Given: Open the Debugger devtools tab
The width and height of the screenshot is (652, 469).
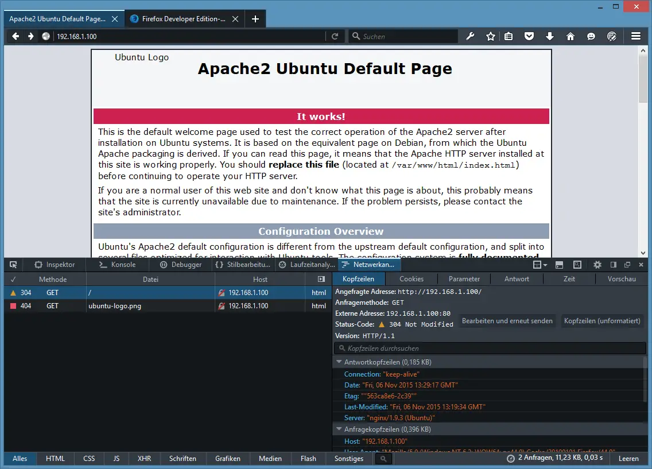Looking at the screenshot, I should pos(181,265).
